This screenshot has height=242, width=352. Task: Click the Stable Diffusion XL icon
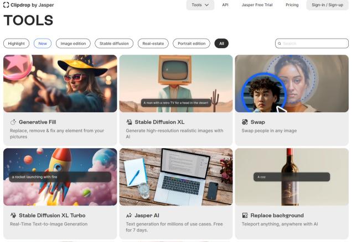130,122
